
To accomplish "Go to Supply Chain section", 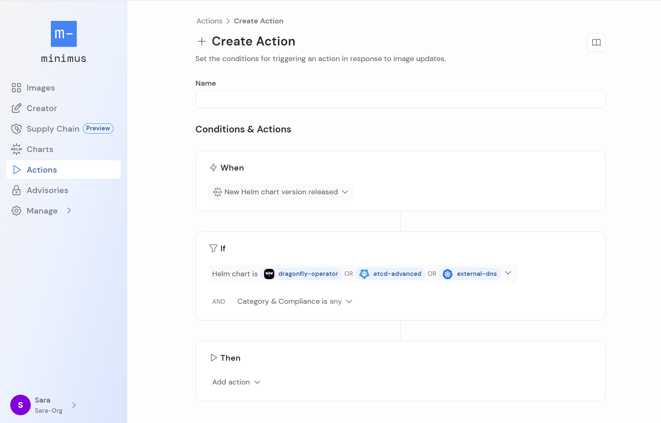I will click(63, 129).
